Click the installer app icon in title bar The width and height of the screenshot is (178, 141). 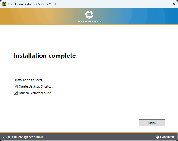point(4,4)
